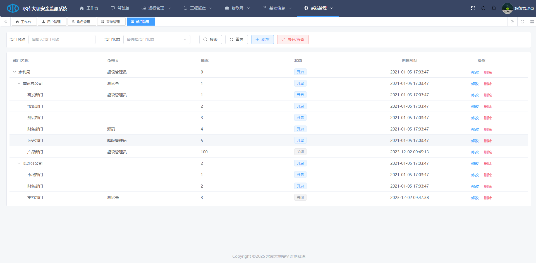Switch to the 角色管理 page tab
Screen dimensions: 536x263
click(x=82, y=22)
